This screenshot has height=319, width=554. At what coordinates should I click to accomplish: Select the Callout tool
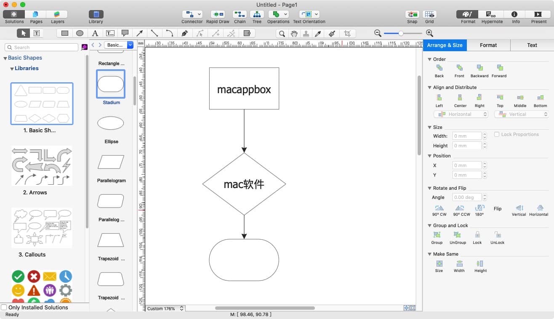coord(125,33)
